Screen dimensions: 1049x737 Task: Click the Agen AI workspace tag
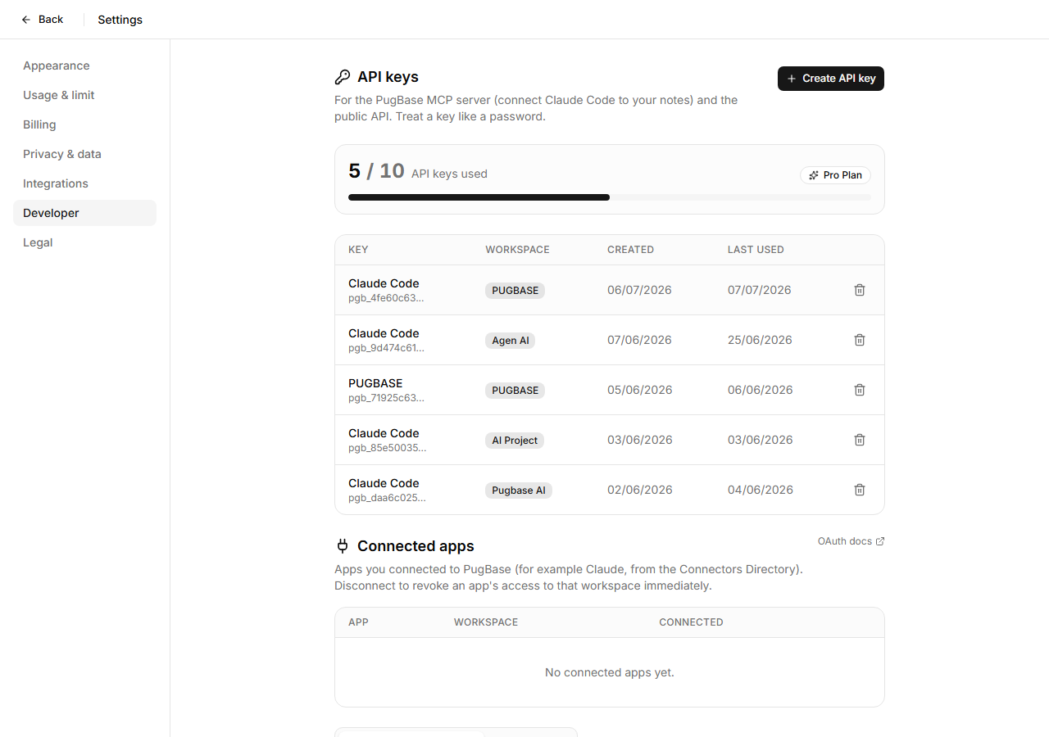pyautogui.click(x=511, y=341)
